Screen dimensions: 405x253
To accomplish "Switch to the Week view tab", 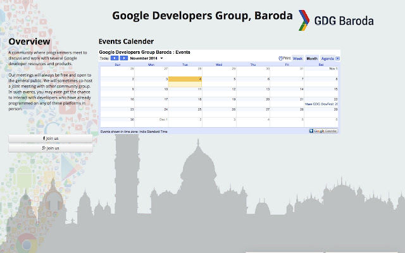I will [297, 59].
